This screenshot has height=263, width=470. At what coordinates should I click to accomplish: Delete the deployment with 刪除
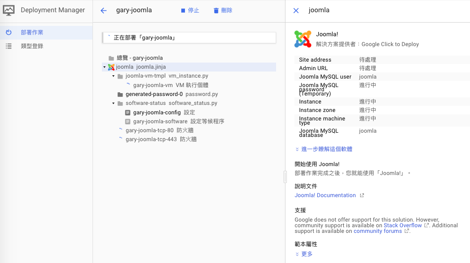pyautogui.click(x=223, y=10)
